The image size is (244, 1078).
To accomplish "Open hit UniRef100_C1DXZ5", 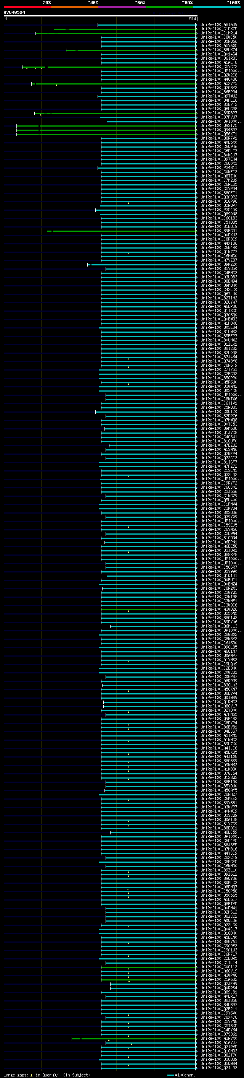I will click(219, 29).
